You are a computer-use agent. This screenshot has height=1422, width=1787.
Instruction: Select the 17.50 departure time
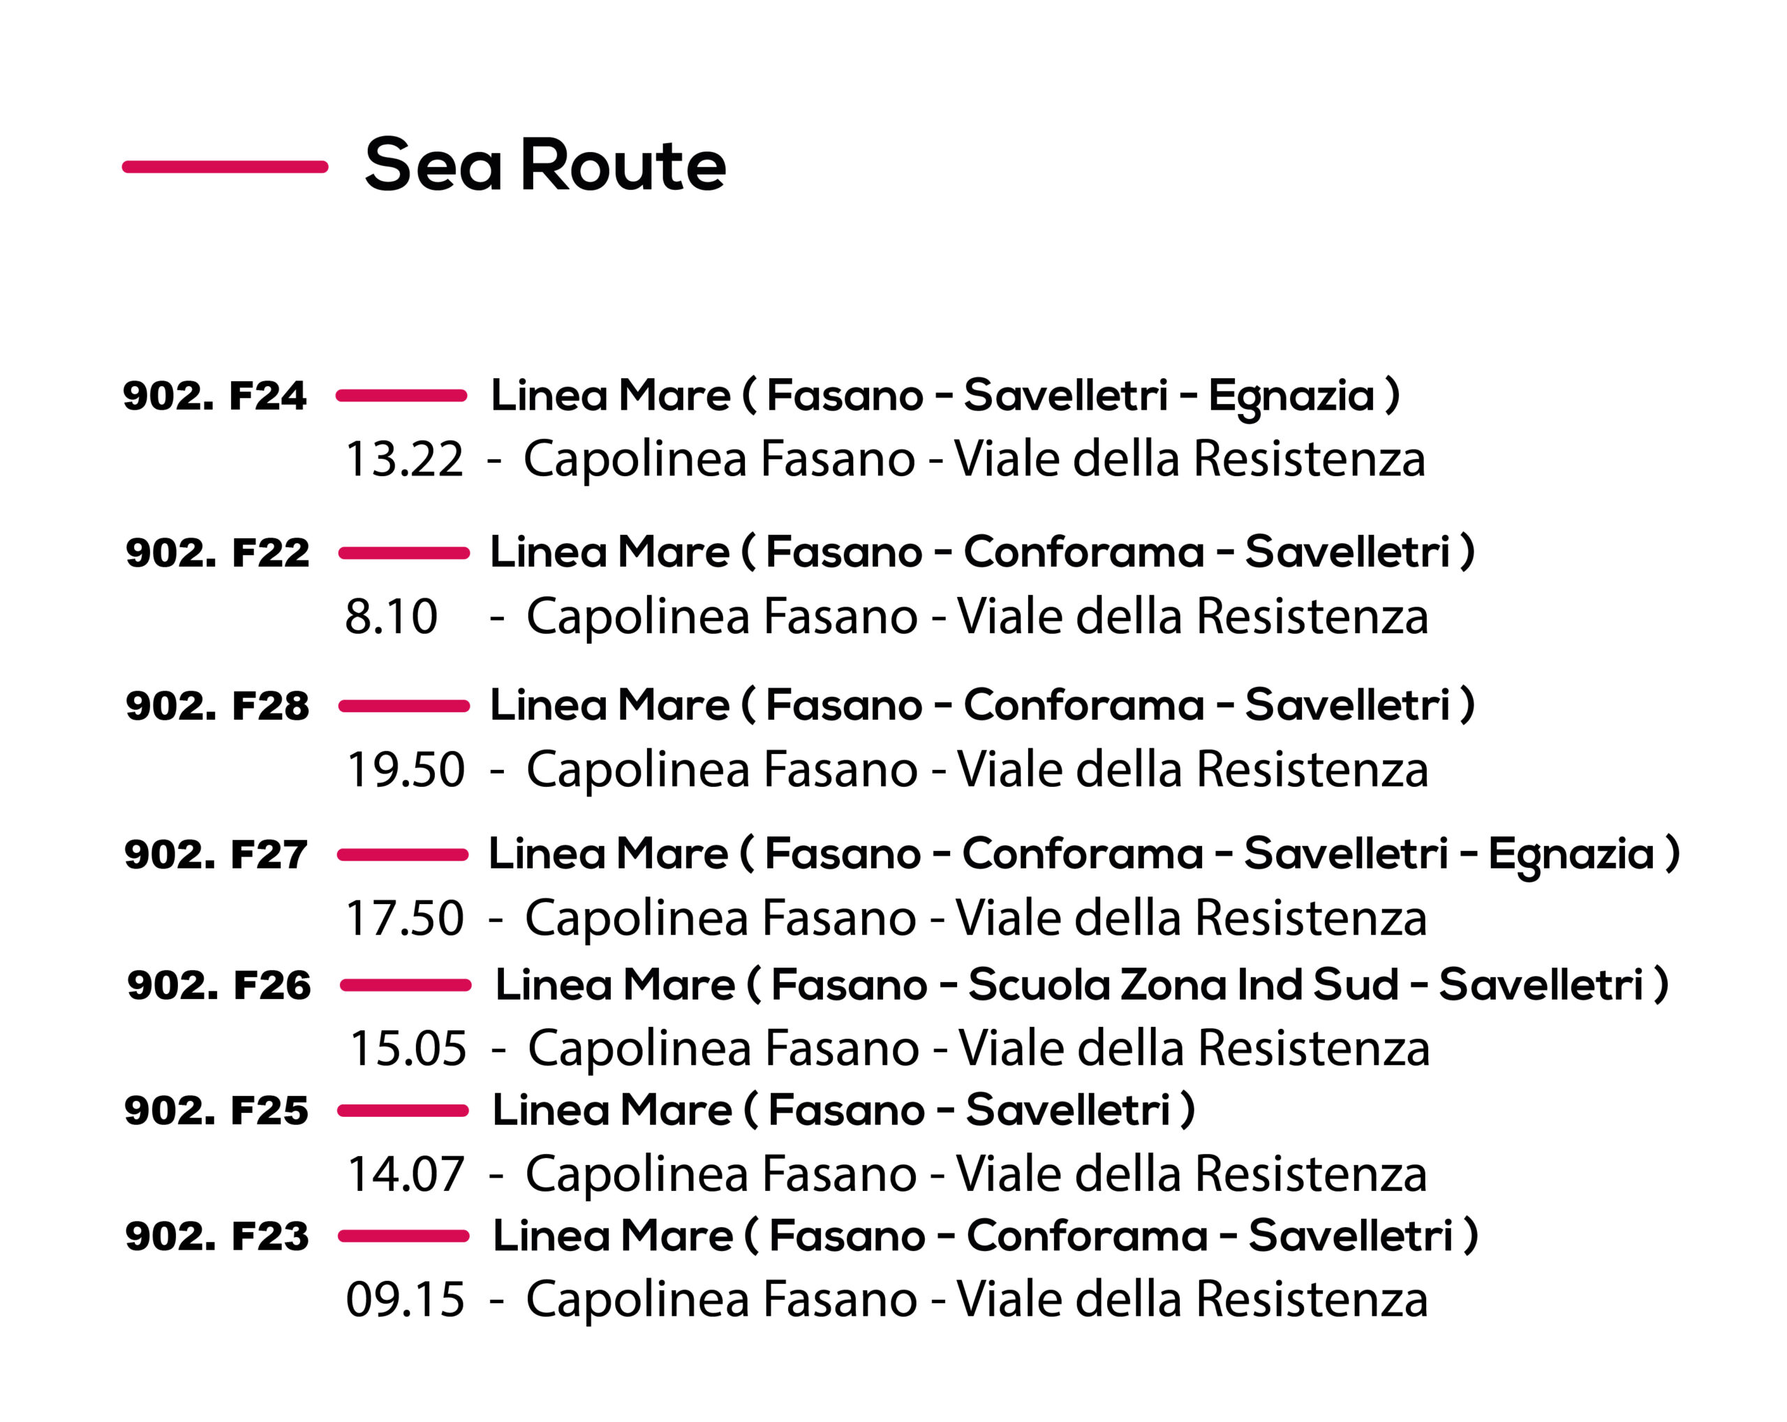404,918
